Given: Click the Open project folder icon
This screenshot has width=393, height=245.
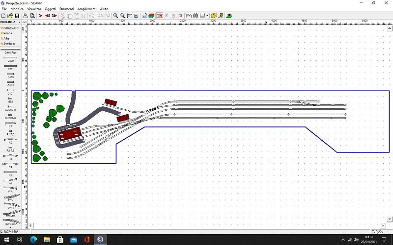Looking at the screenshot, I should (x=10, y=16).
